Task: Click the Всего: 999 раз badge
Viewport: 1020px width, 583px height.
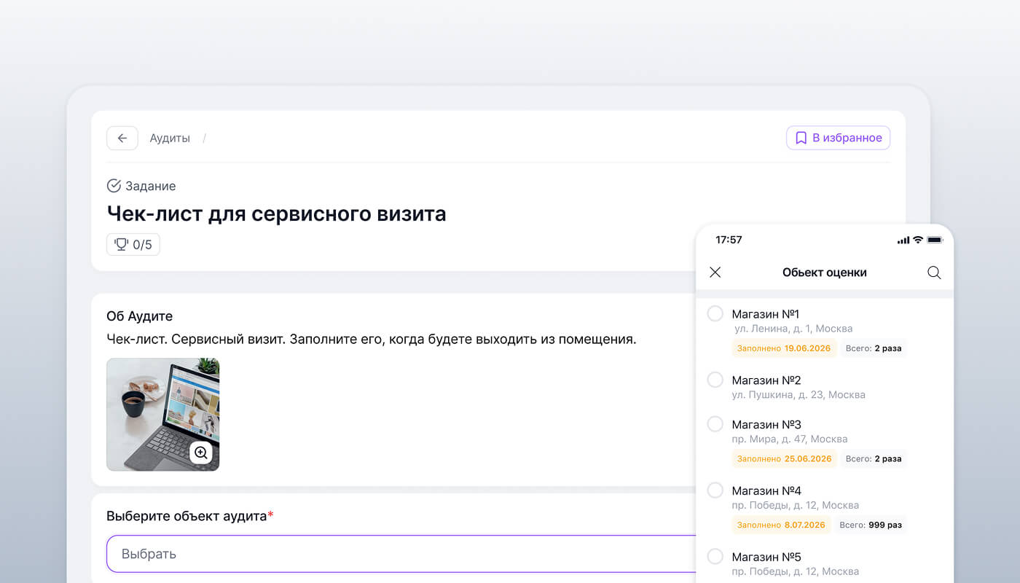Action: pos(871,525)
